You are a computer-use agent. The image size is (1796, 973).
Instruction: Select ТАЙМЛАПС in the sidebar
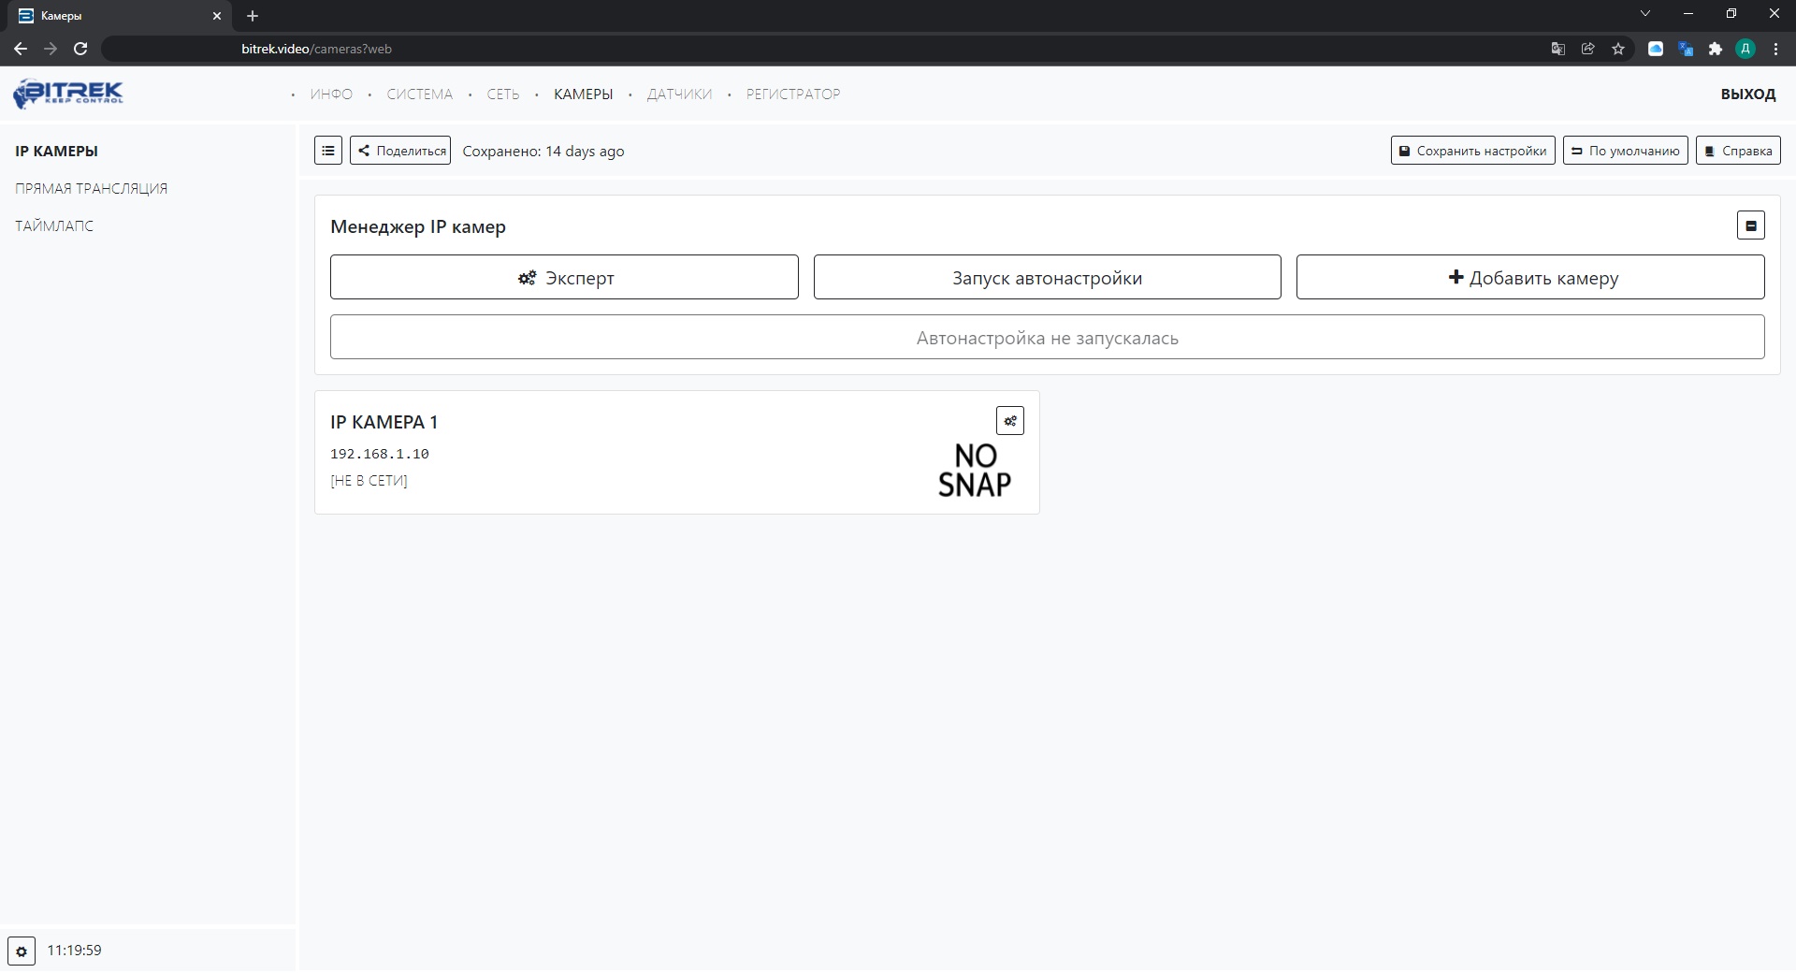tap(54, 226)
